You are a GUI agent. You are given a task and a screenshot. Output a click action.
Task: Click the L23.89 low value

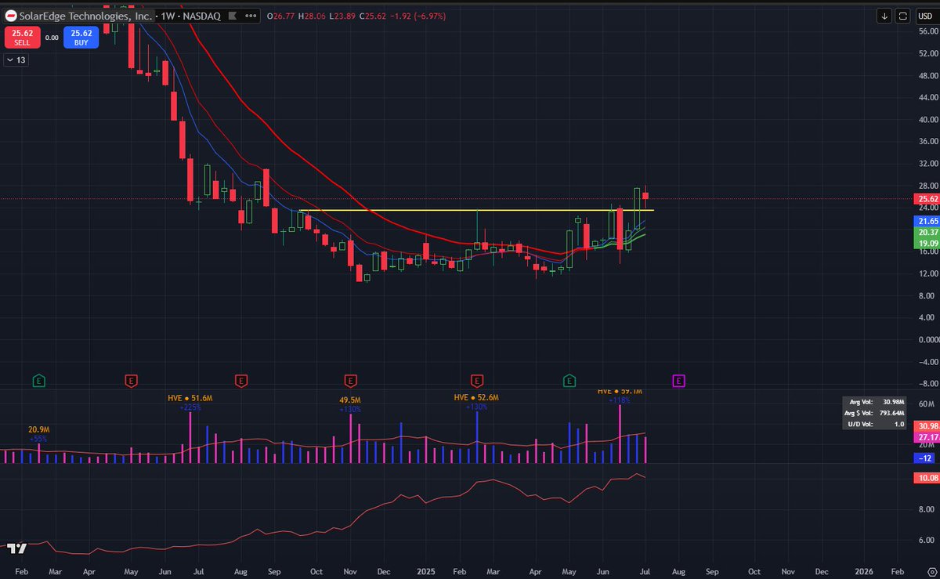pyautogui.click(x=341, y=16)
